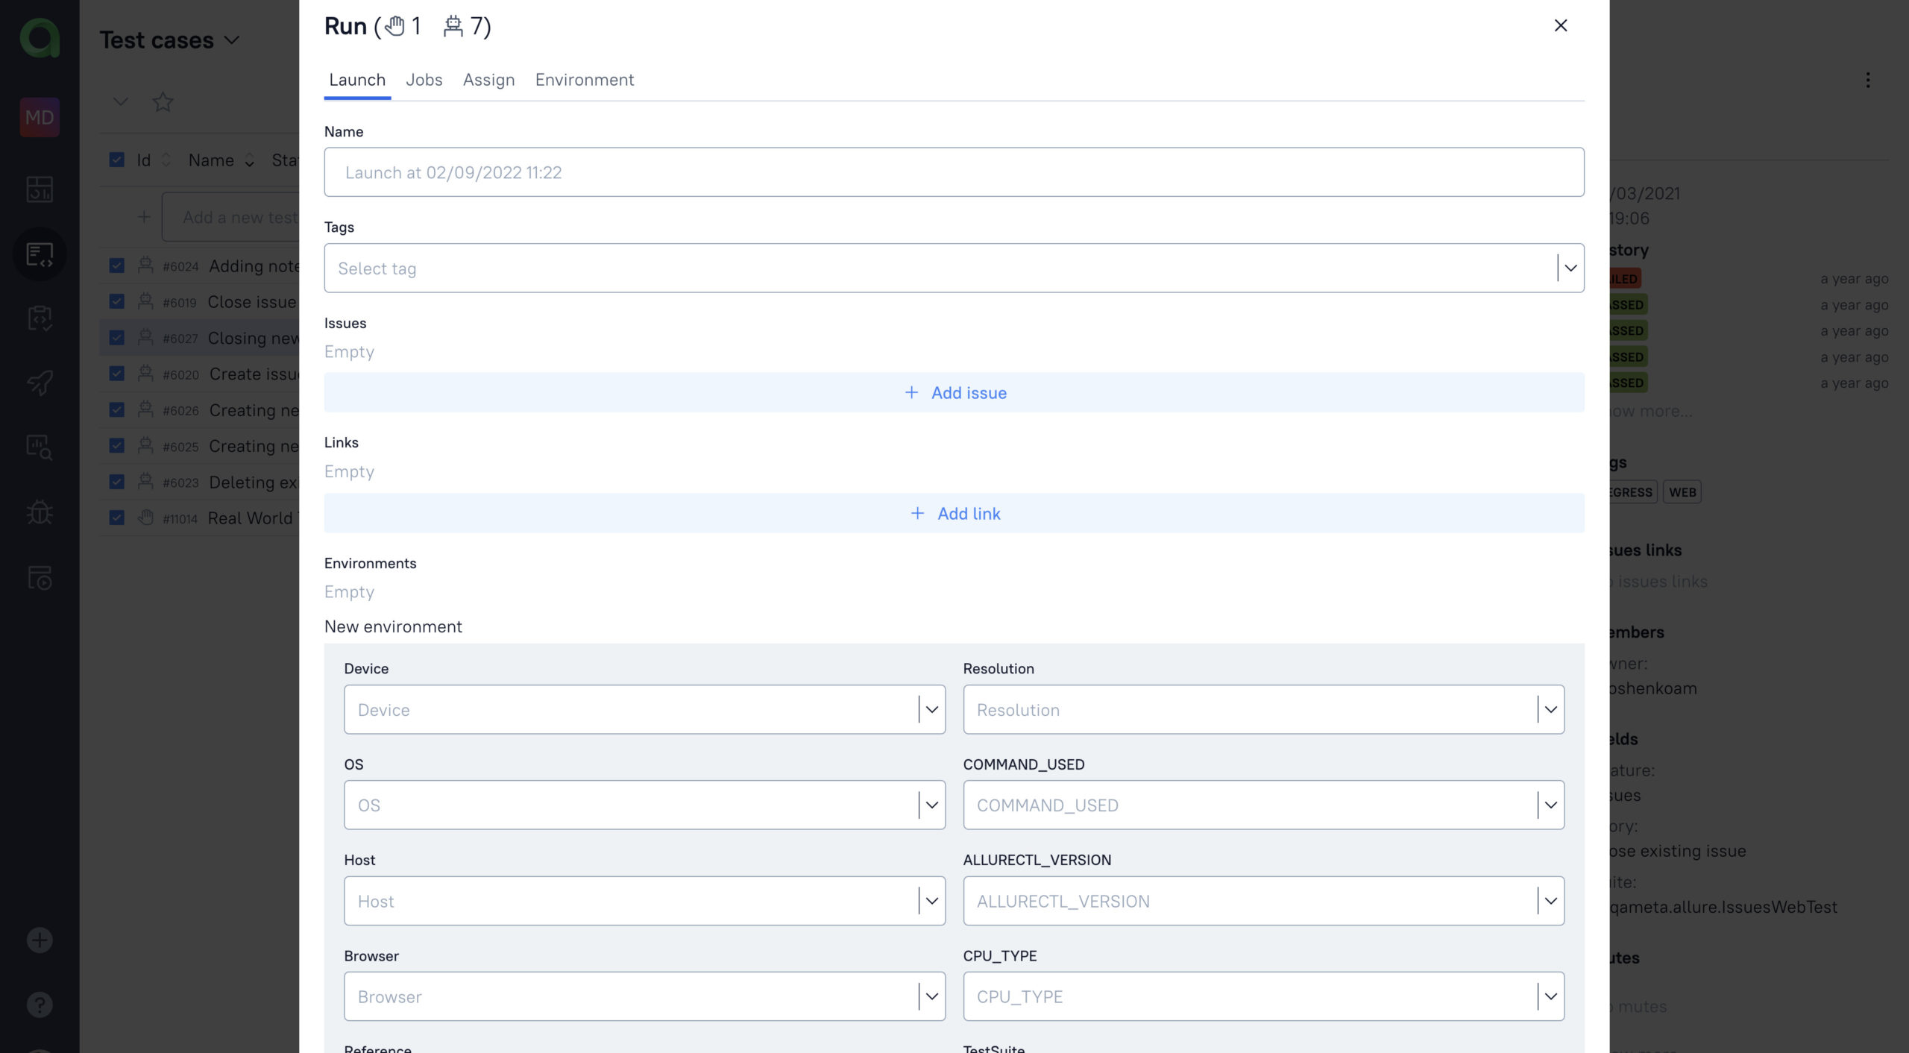Click the WEB tag in background panel
Image resolution: width=1909 pixels, height=1053 pixels.
1682,491
